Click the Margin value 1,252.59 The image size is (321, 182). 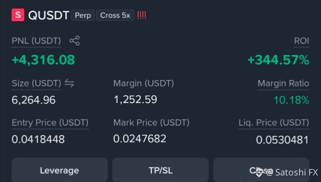[135, 99]
